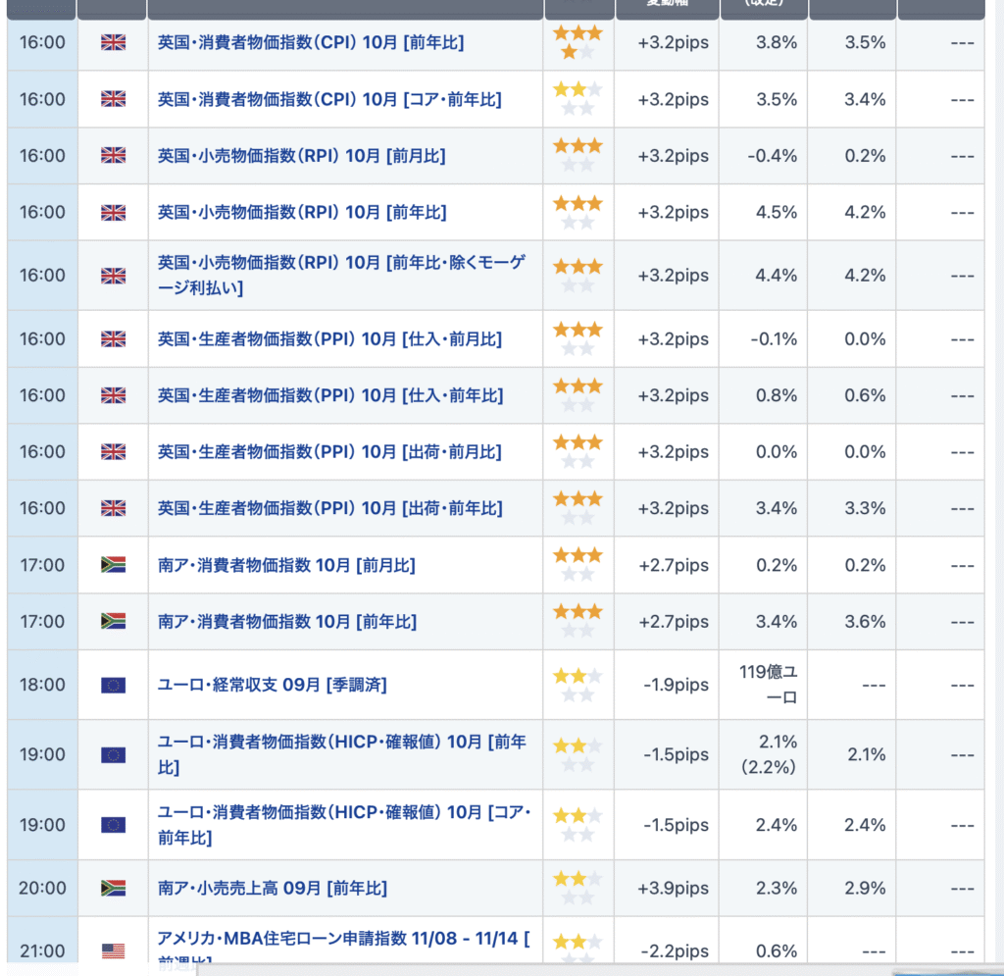The width and height of the screenshot is (1004, 976).
Task: Click the star rating for PPI [出荷・前年比]
Action: tap(577, 508)
